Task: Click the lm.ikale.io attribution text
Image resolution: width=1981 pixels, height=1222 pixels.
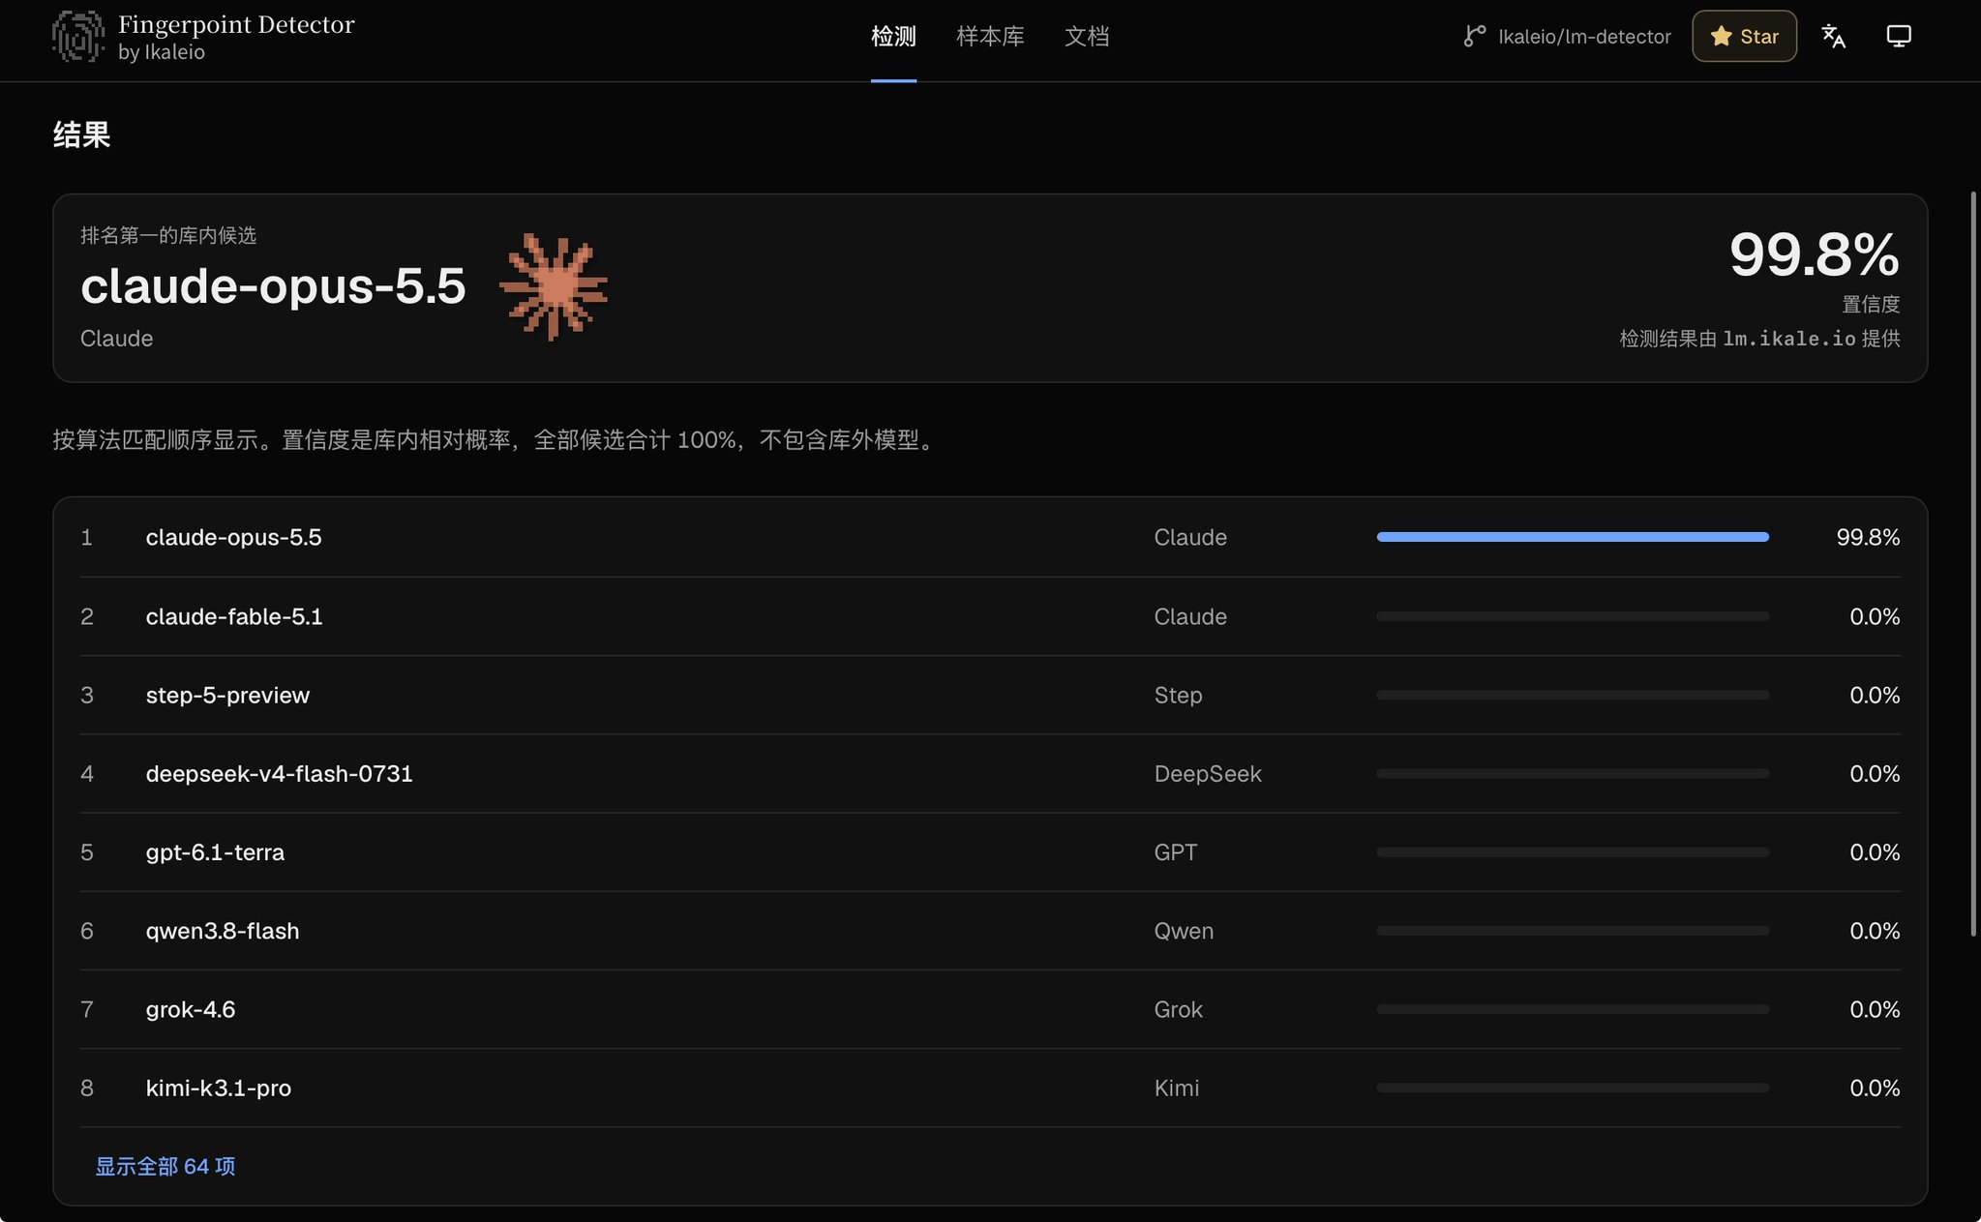Action: tap(1788, 339)
